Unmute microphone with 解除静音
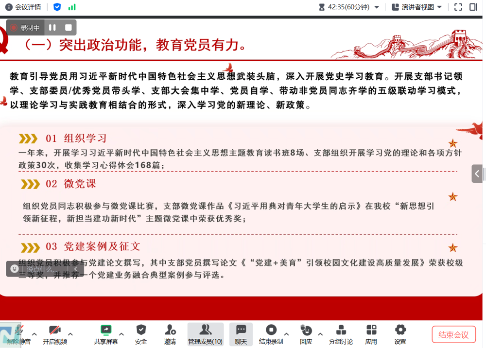 pyautogui.click(x=18, y=334)
